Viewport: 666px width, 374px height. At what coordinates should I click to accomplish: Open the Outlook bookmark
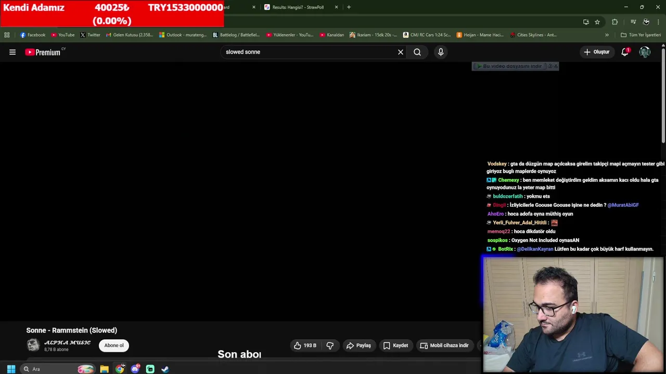point(183,35)
